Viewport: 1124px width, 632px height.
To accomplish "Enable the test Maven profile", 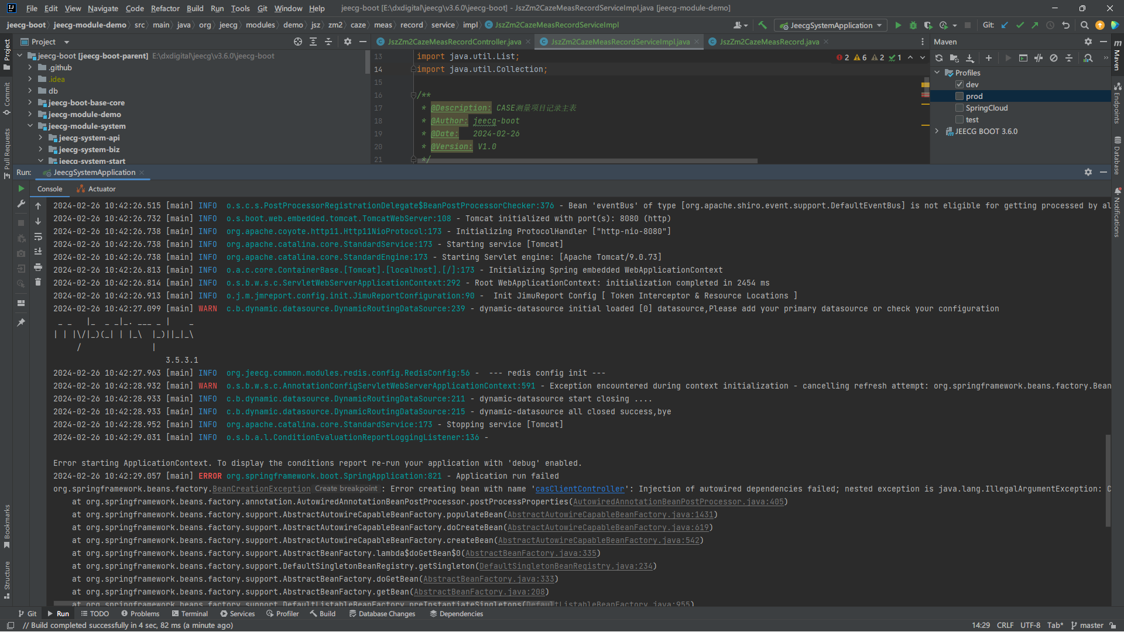I will [x=959, y=119].
